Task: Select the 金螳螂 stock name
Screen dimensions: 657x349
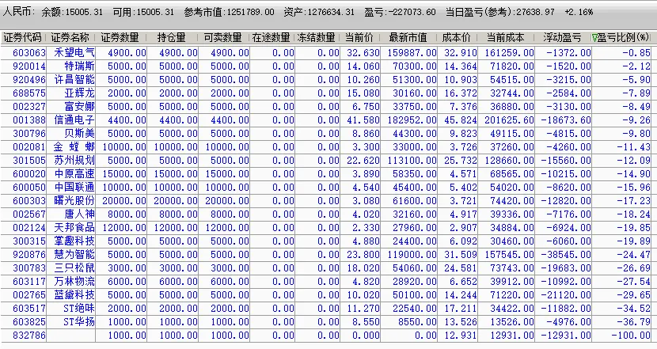Action: click(x=74, y=147)
